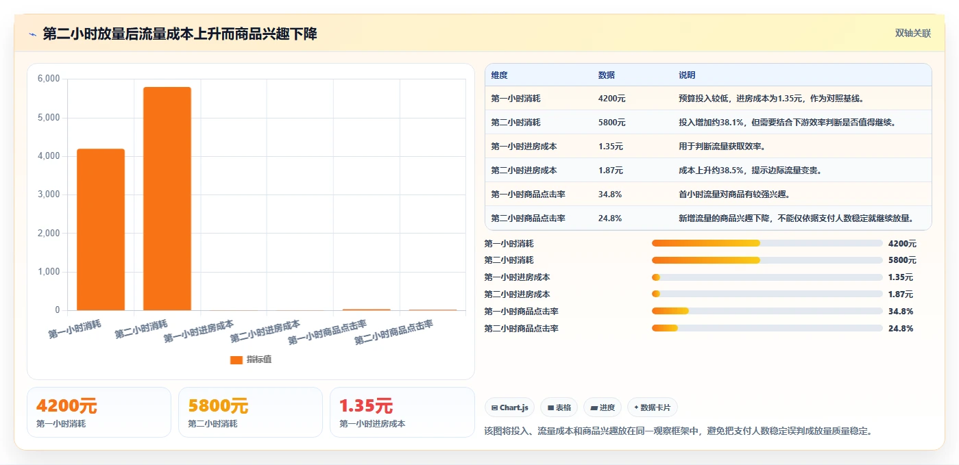The height and width of the screenshot is (465, 959).
Task: Click the 34.8% table value
Action: pyautogui.click(x=610, y=194)
